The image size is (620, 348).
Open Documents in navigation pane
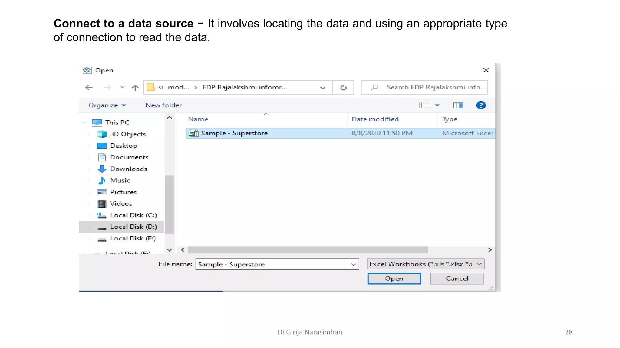click(129, 157)
